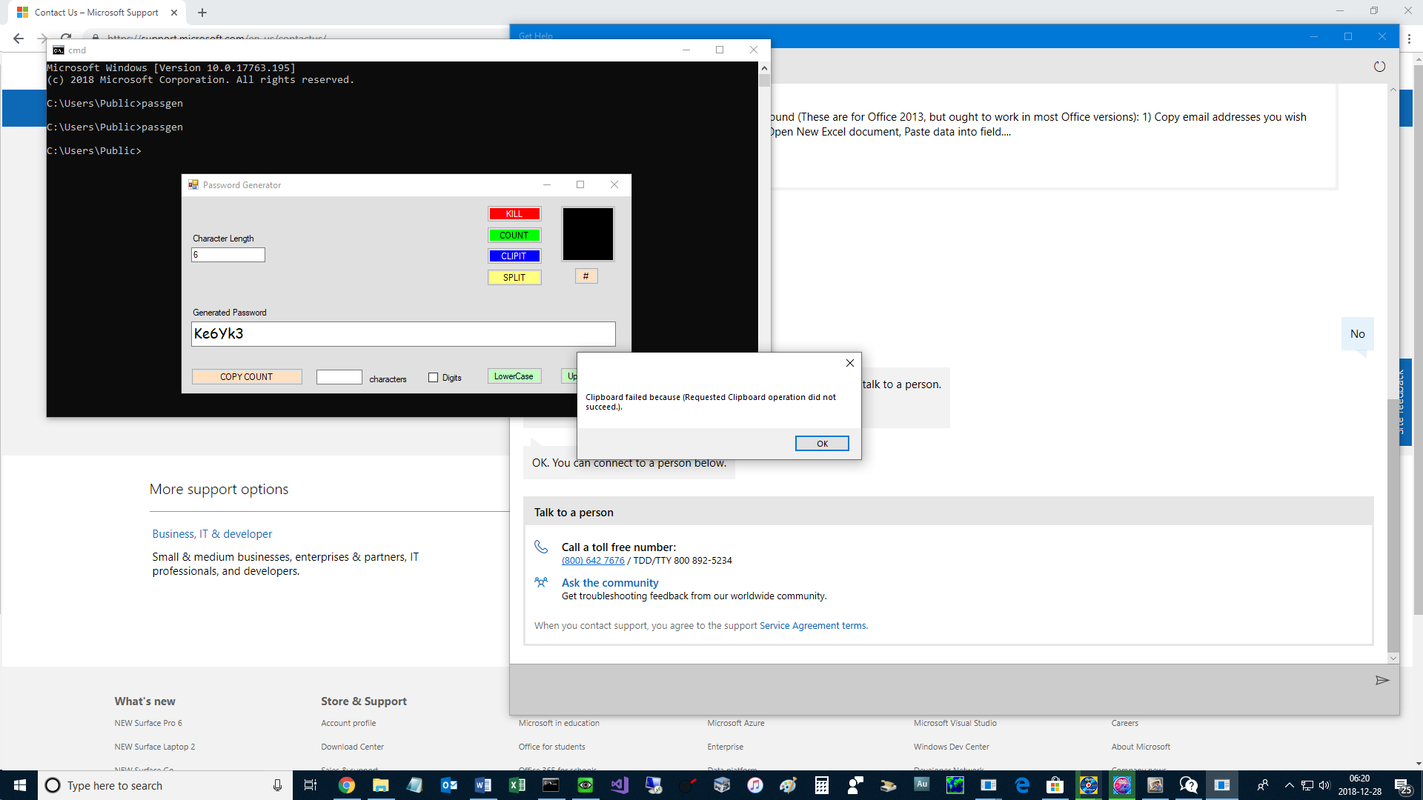Open Task View from taskbar
Viewport: 1423px width, 800px height.
[x=311, y=785]
